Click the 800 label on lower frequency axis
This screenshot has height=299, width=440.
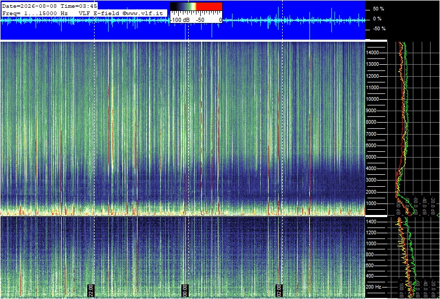[370, 255]
